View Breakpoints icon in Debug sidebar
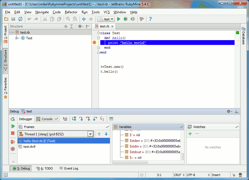Image resolution: width=249 pixels, height=180 pixels. (x=13, y=142)
